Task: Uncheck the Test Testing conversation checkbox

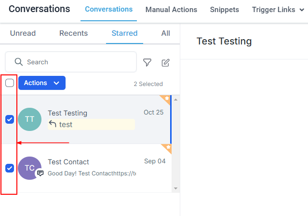Action: tap(10, 119)
